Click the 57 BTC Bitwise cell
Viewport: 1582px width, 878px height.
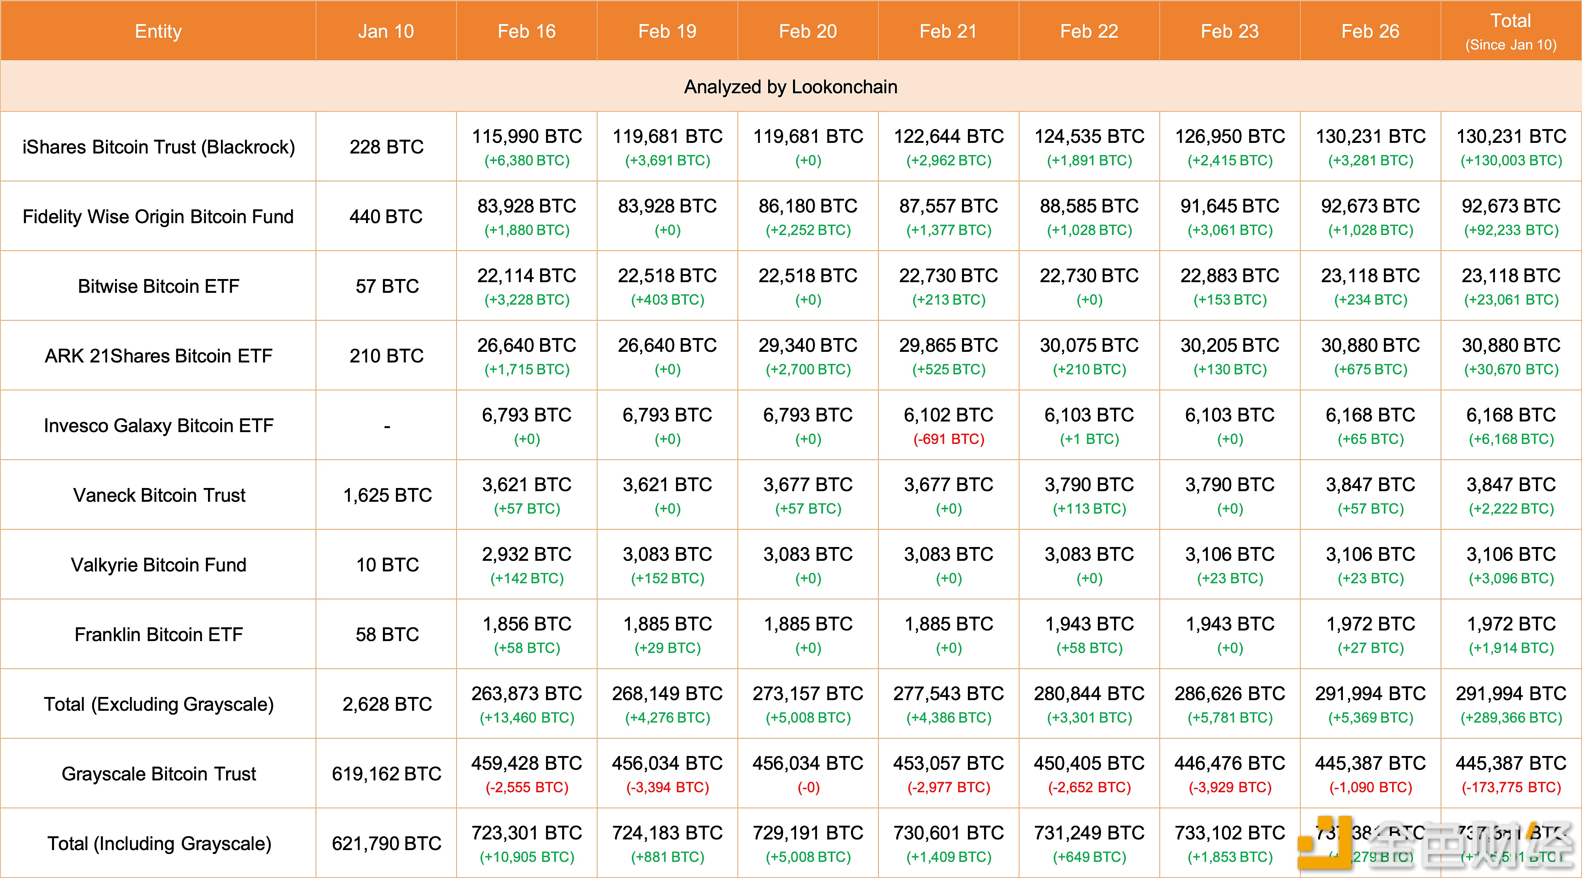point(387,287)
